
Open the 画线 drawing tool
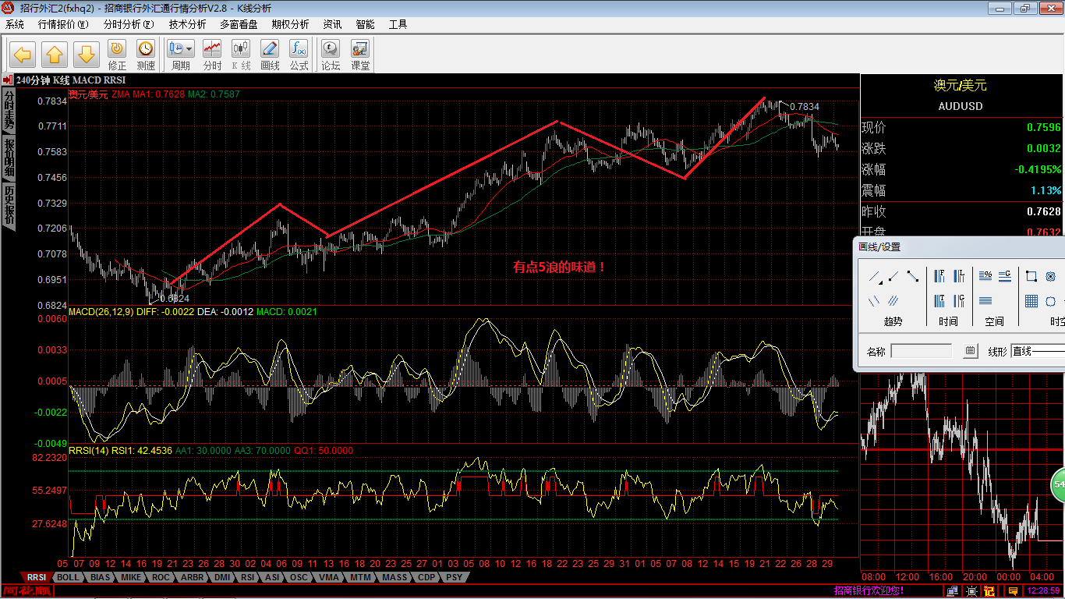point(270,55)
